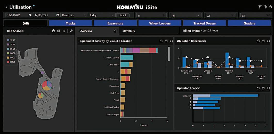Export the Utilisation Benchmark chart
Screen dimensions: 274x134
coord(258,41)
